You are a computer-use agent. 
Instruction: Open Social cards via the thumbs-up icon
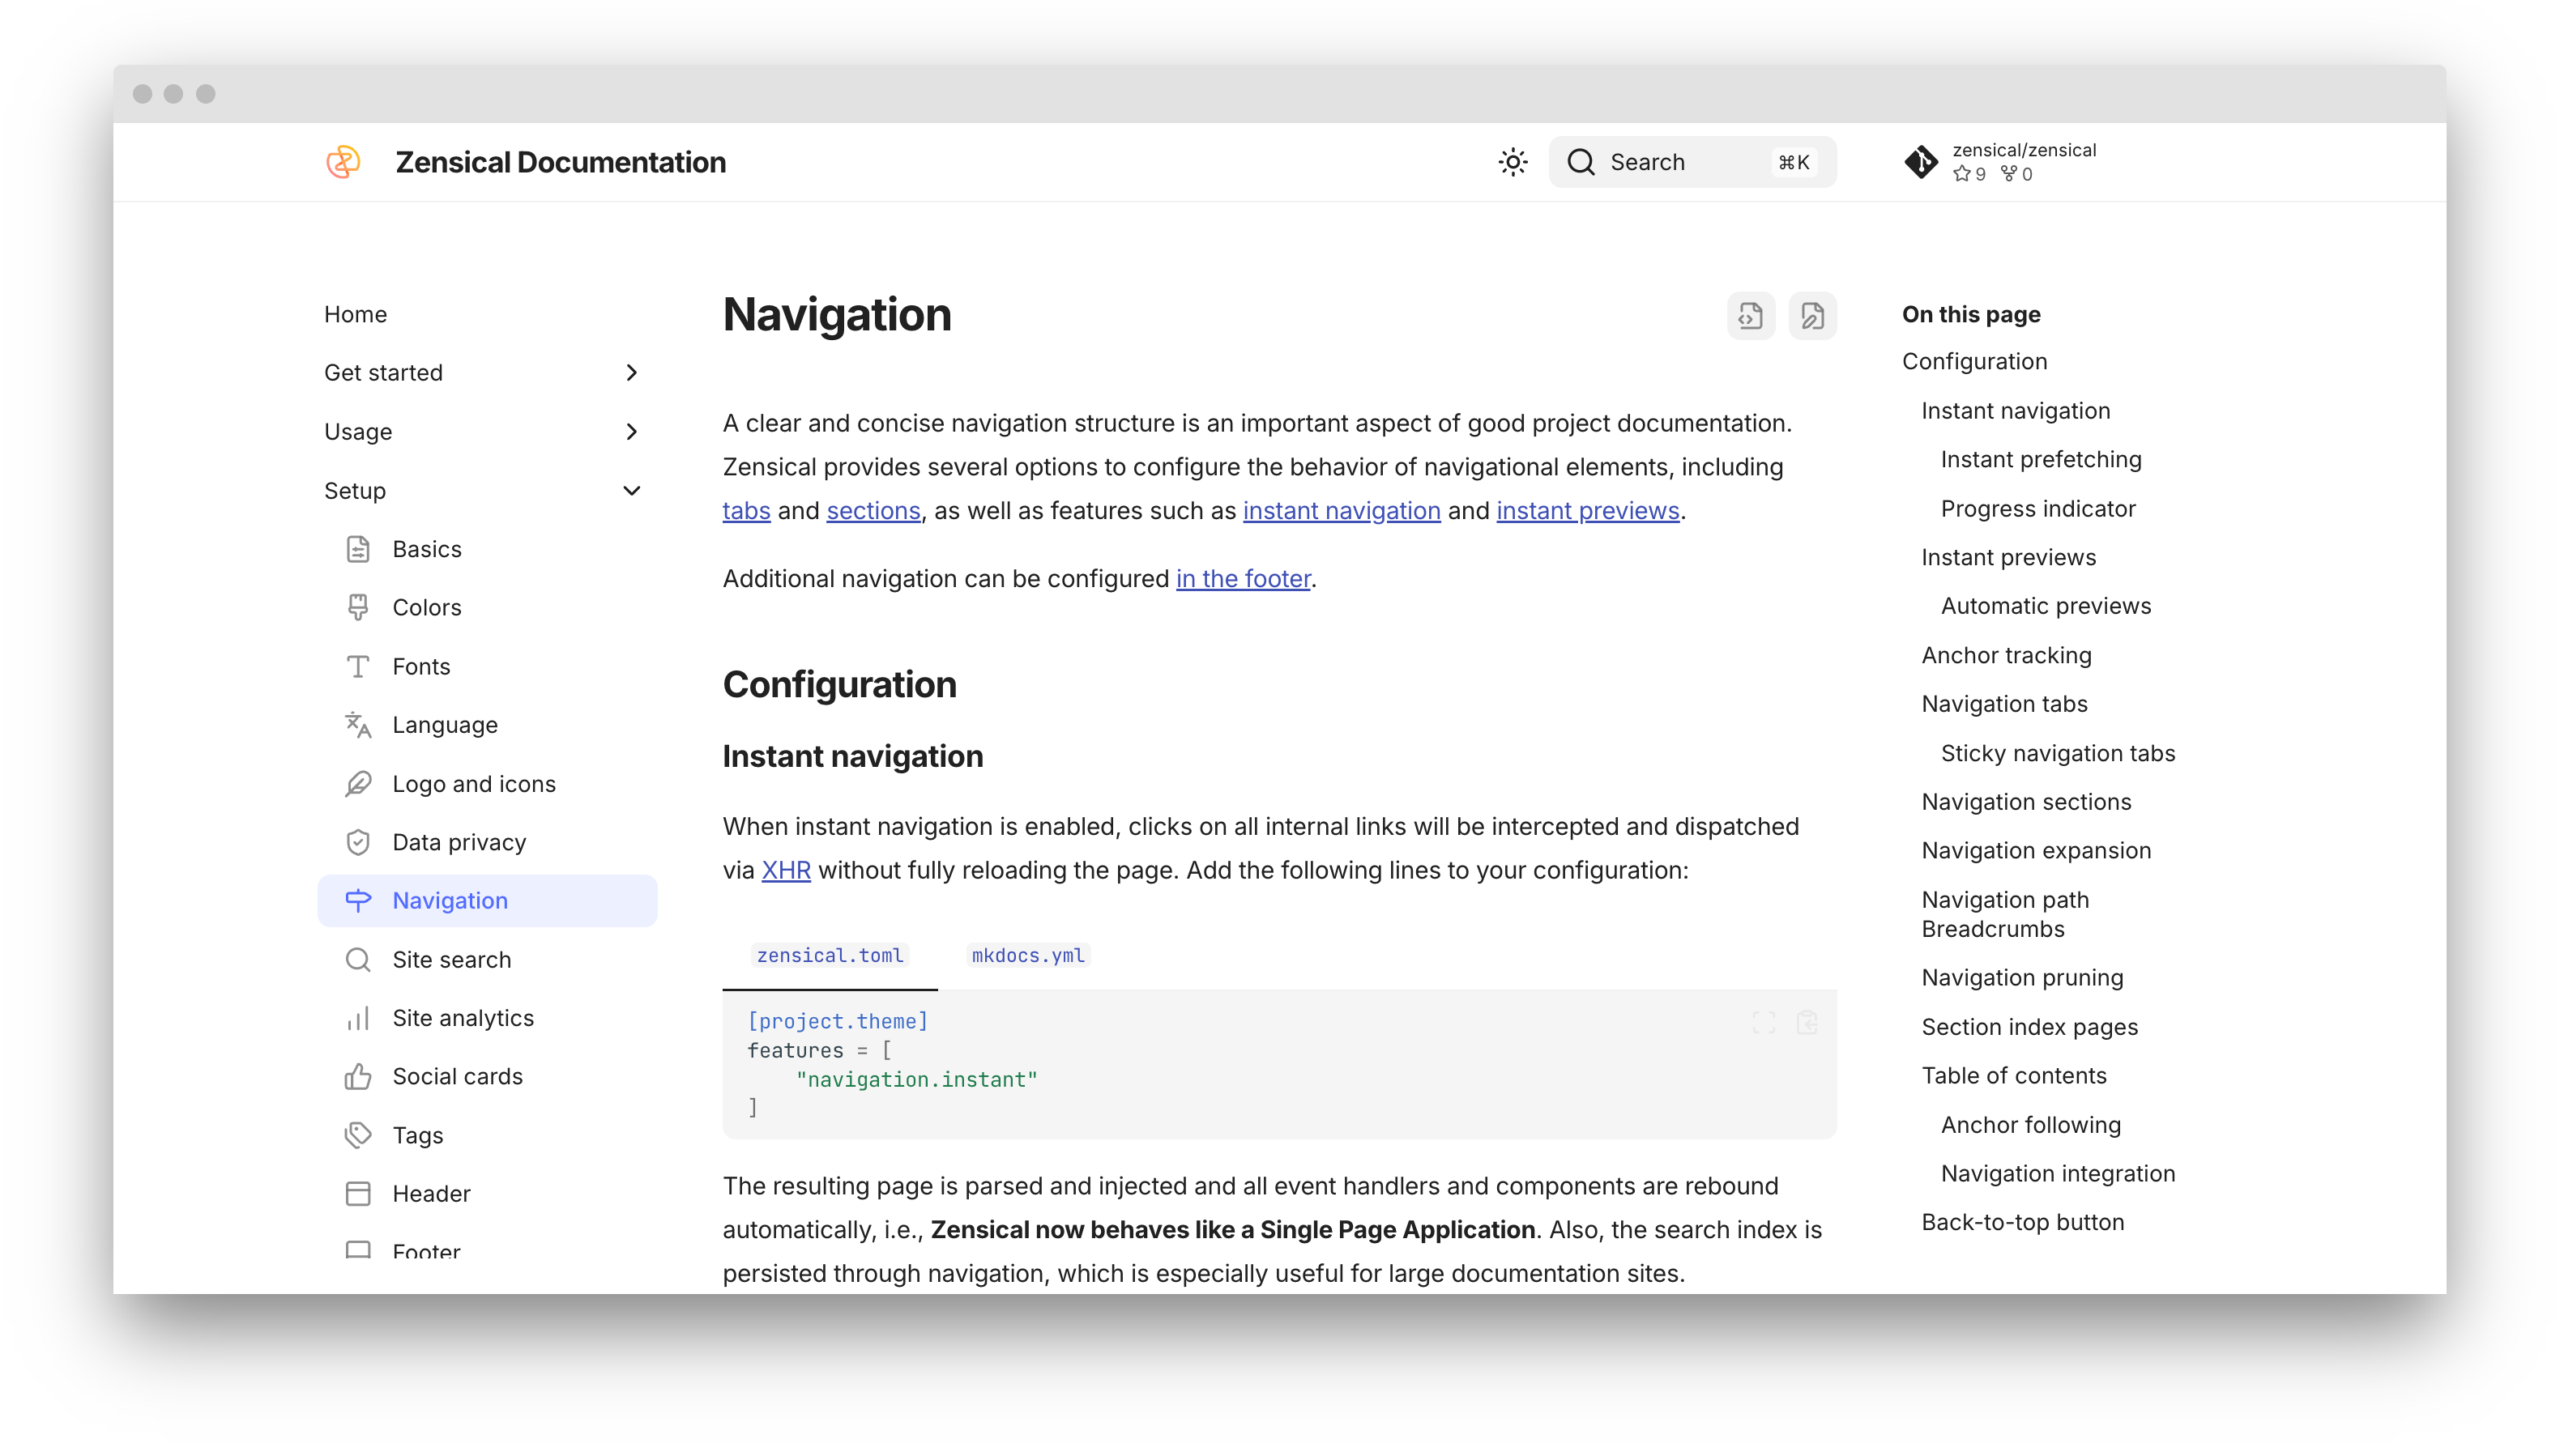click(357, 1077)
